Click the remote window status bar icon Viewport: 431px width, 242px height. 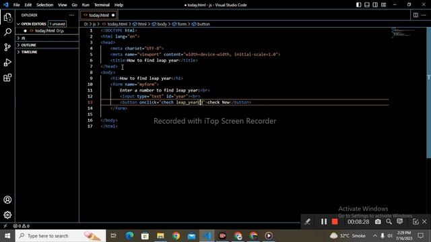coord(5,226)
